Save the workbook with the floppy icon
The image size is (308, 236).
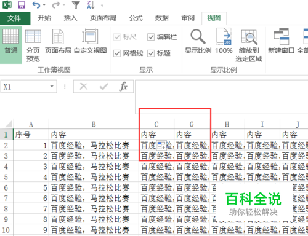[x=22, y=5]
